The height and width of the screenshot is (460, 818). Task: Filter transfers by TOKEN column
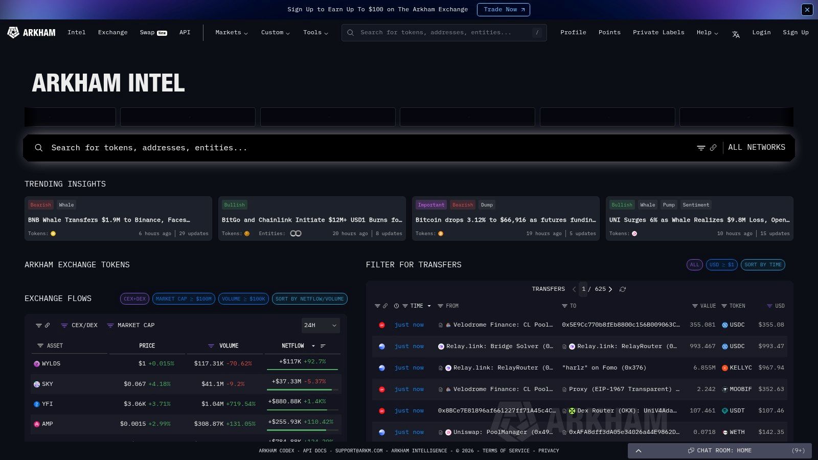pyautogui.click(x=724, y=306)
